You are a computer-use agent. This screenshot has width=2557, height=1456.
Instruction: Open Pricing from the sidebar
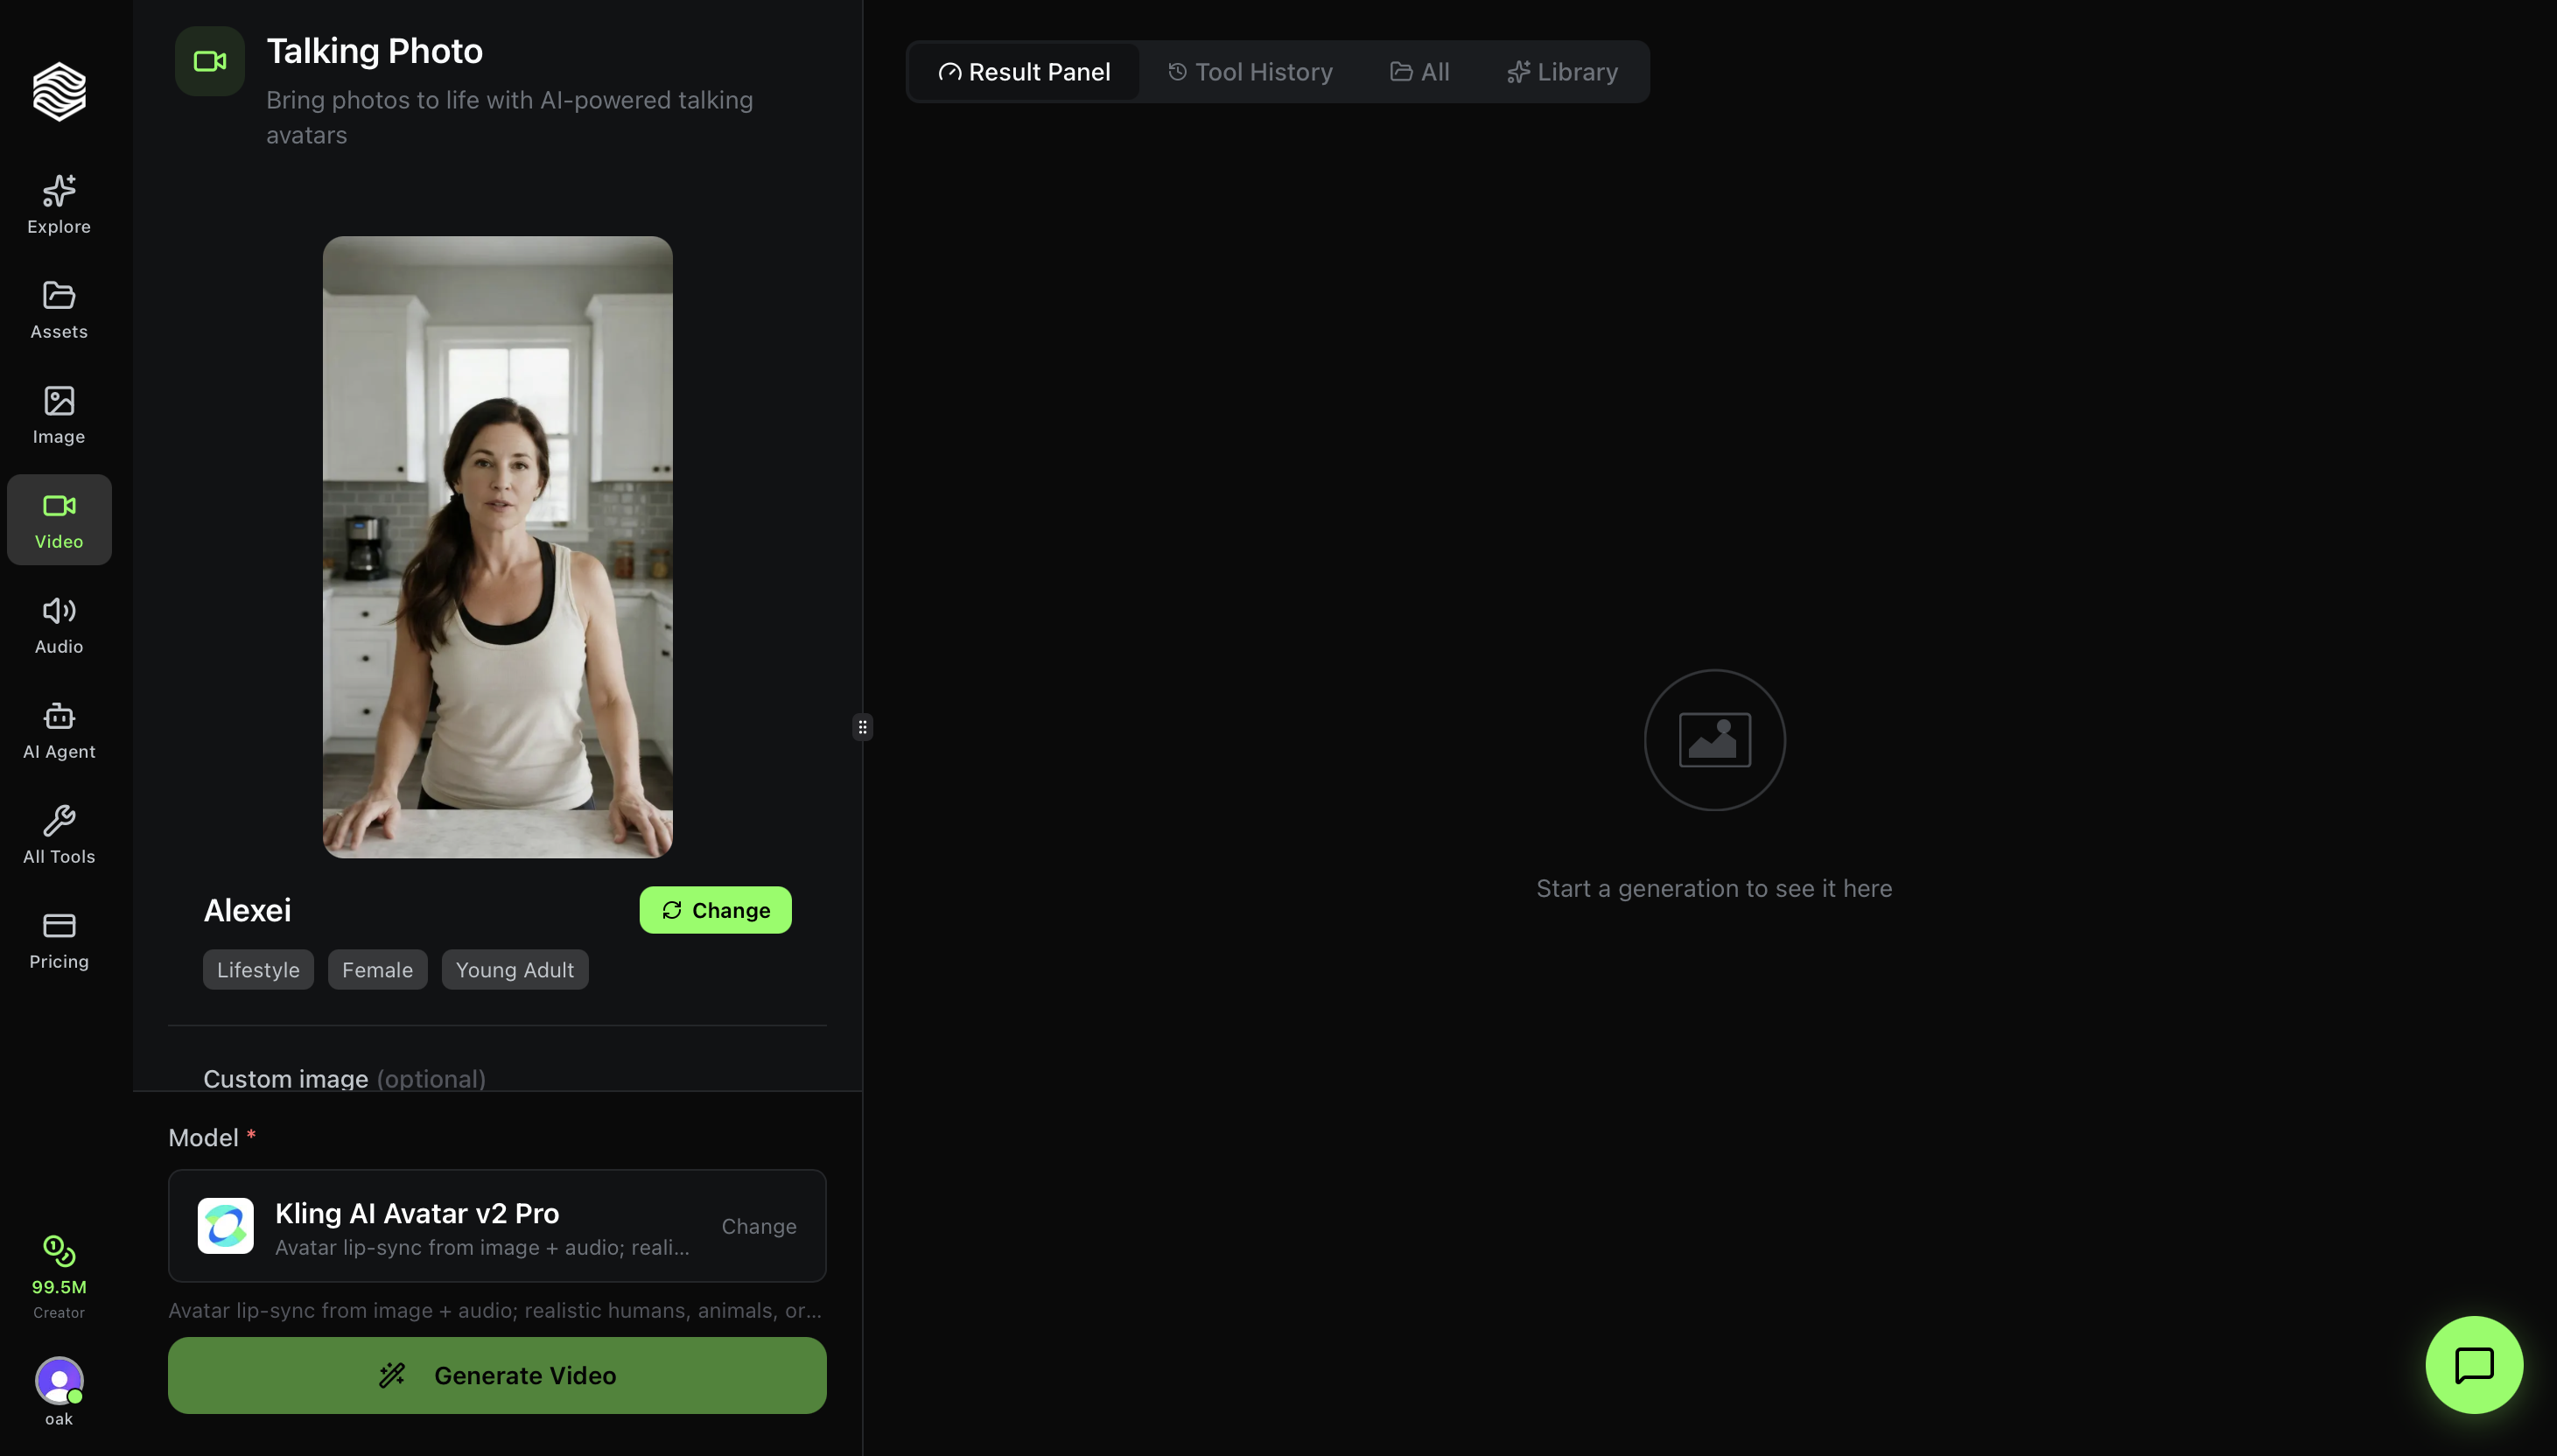point(57,939)
